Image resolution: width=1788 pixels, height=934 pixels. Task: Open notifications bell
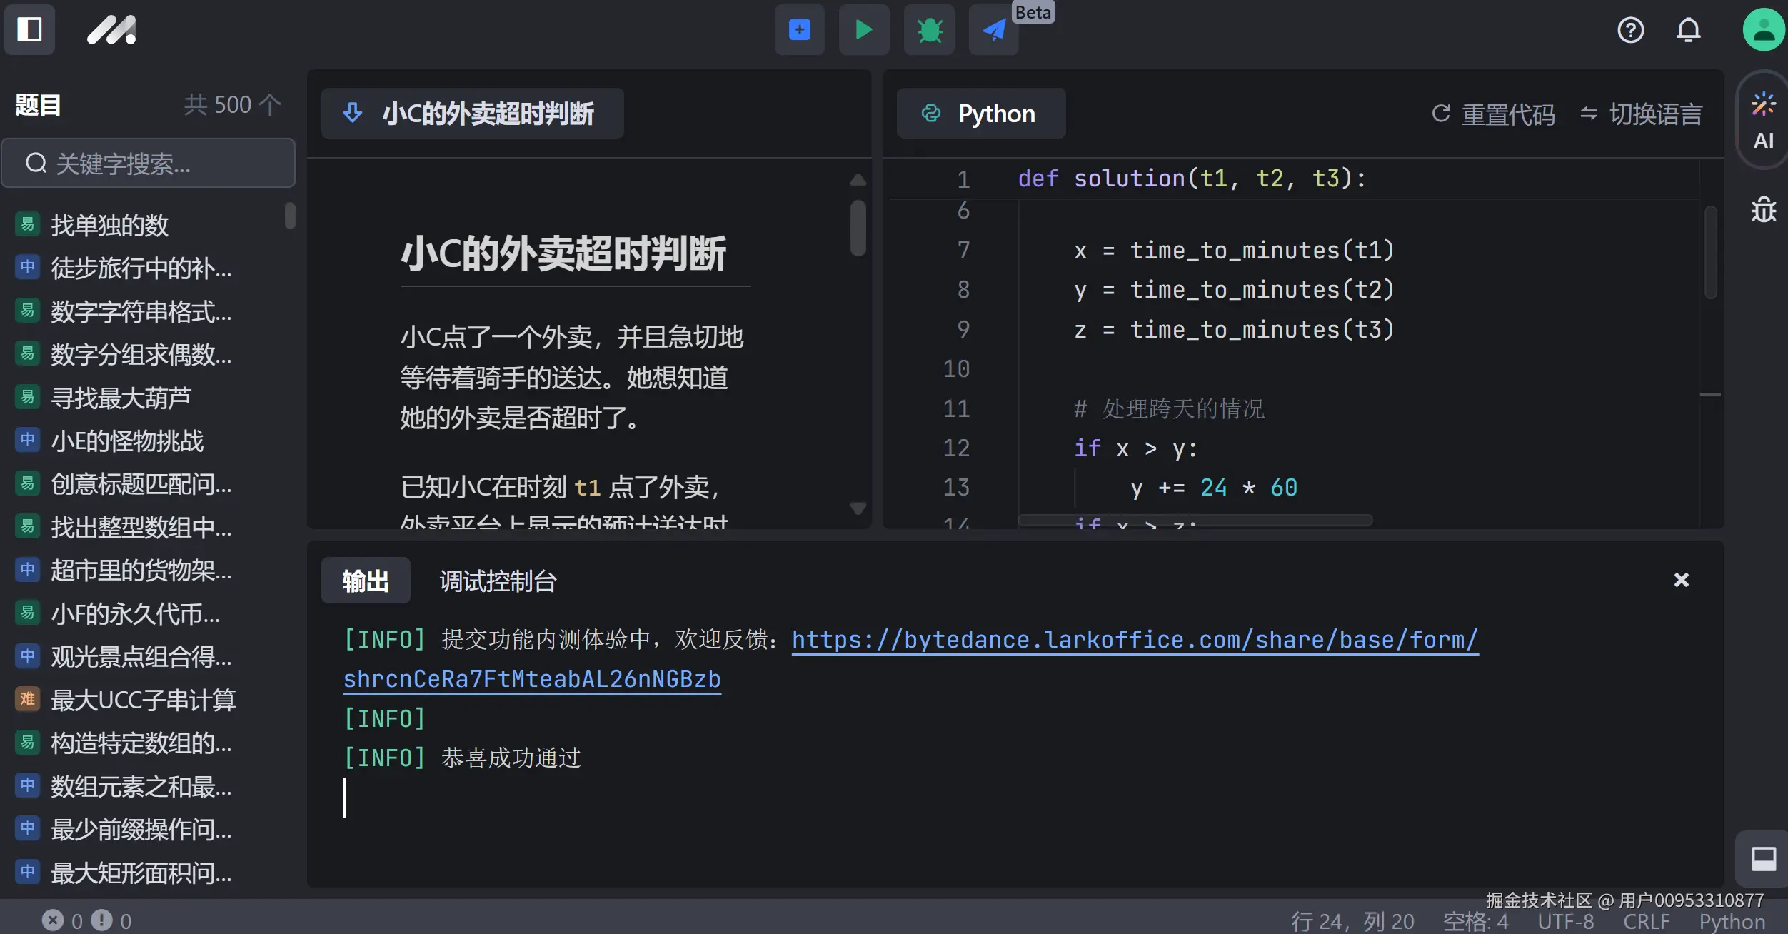click(x=1689, y=30)
